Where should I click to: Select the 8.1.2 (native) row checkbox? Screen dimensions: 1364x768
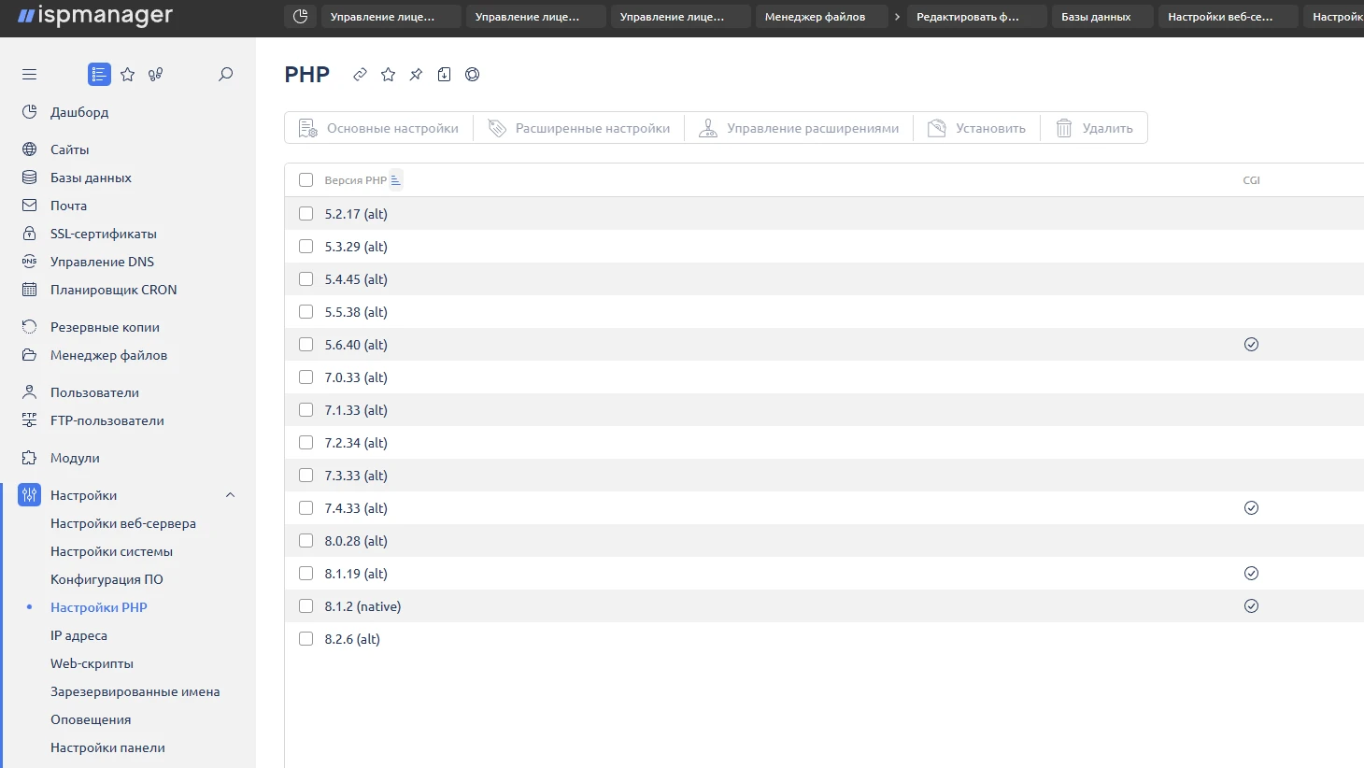coord(305,606)
